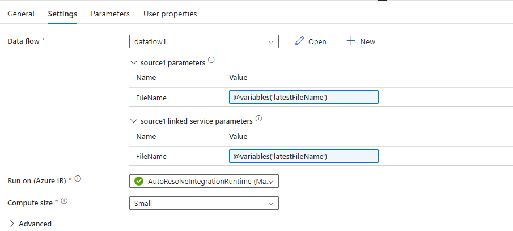
Task: Click info icon beside linked service parameters
Action: [259, 119]
